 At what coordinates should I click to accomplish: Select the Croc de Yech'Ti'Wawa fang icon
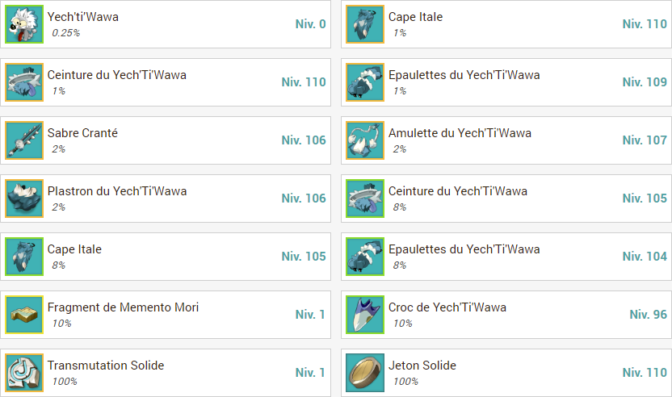point(365,315)
